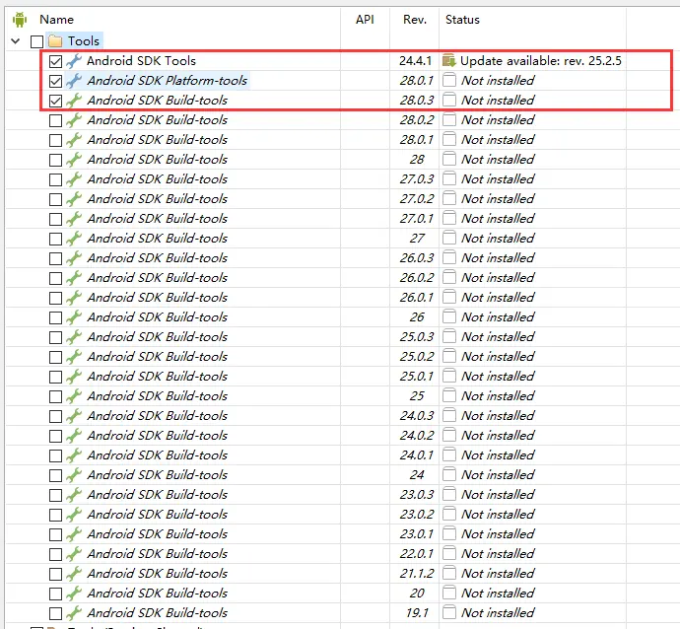The height and width of the screenshot is (629, 680).
Task: Click the Name column header
Action: pyautogui.click(x=56, y=20)
